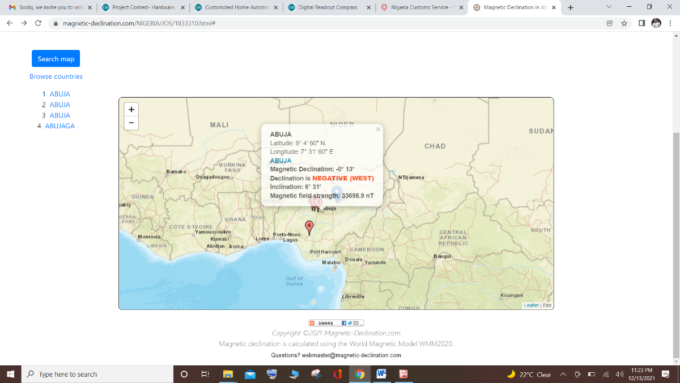The image size is (680, 383).
Task: Close the Magnetic Declination tab
Action: pyautogui.click(x=554, y=7)
